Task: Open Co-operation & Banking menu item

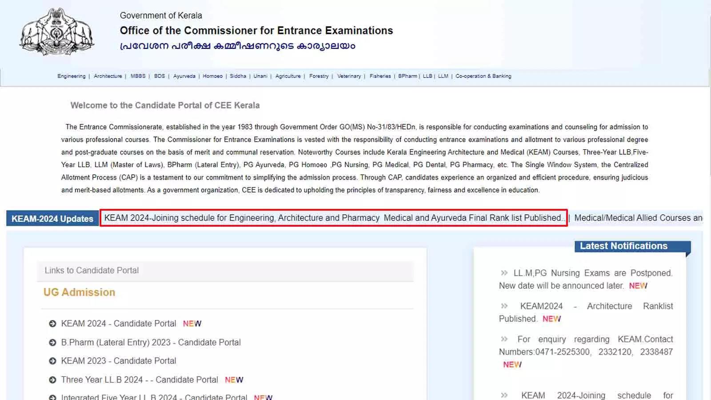Action: click(x=483, y=76)
